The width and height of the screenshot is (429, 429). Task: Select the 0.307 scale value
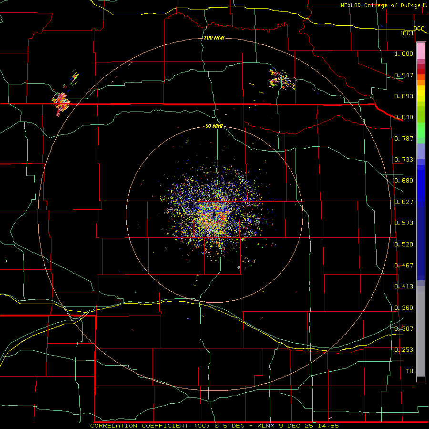click(x=404, y=329)
